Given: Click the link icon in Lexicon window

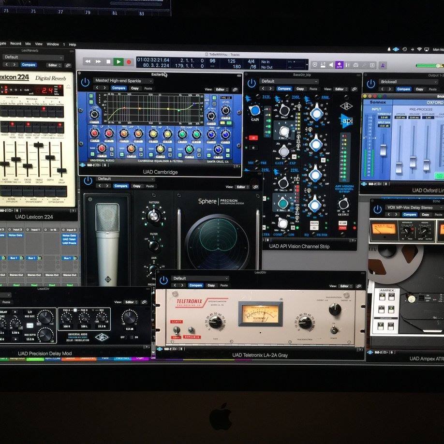Looking at the screenshot, I should [68, 65].
